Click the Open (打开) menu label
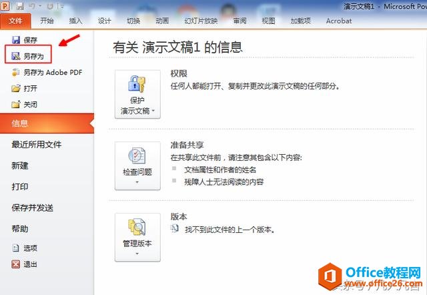 pos(30,89)
